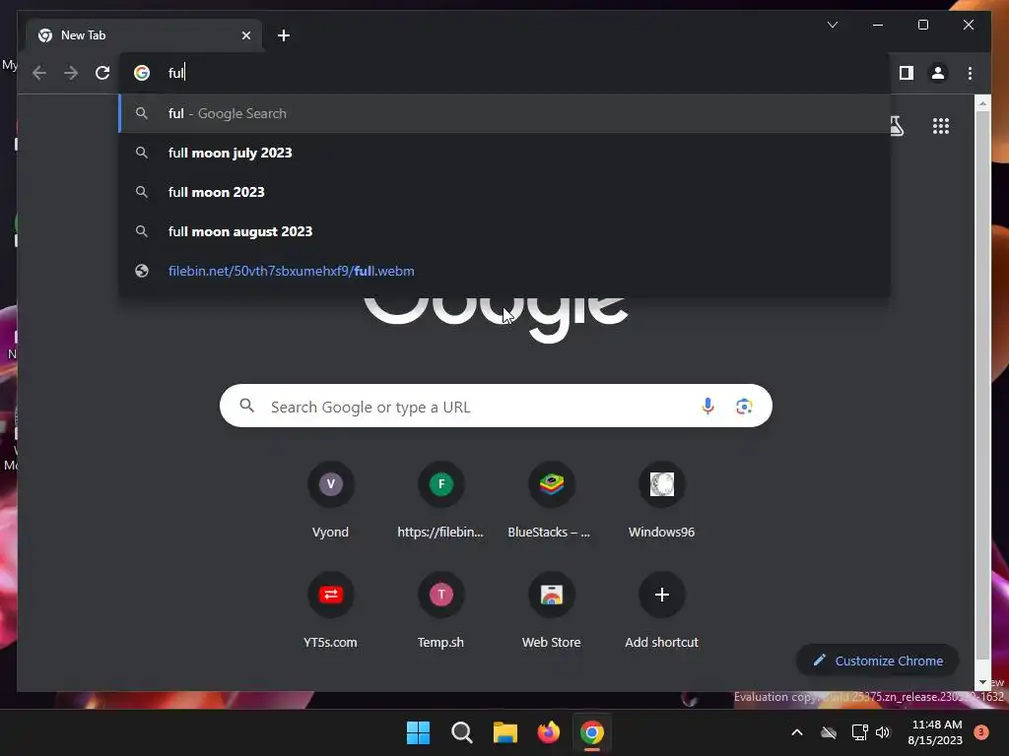Reload the page with the refresh icon
Screen dimensions: 1009x756
coord(102,73)
